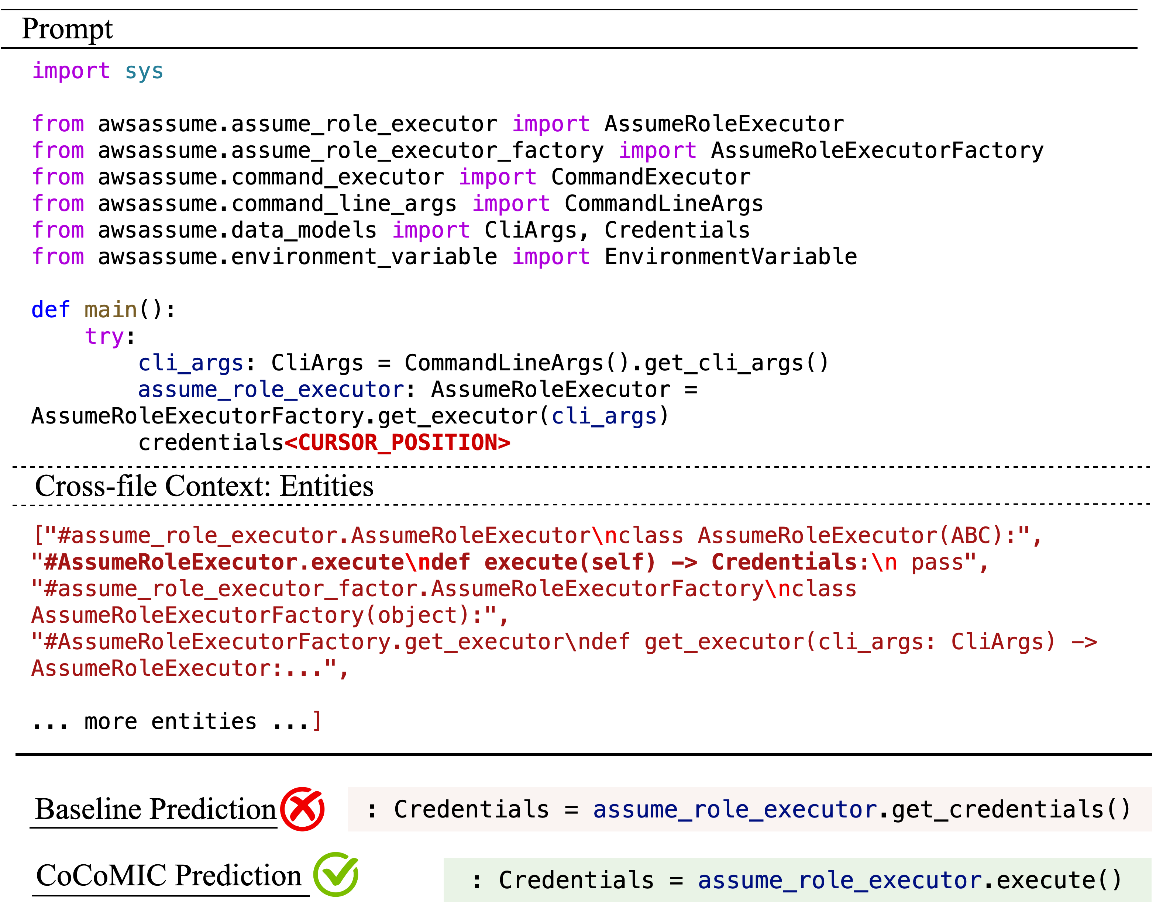Image resolution: width=1156 pixels, height=906 pixels.
Task: Click the 'CommandLineArgs' import name
Action: 664,204
